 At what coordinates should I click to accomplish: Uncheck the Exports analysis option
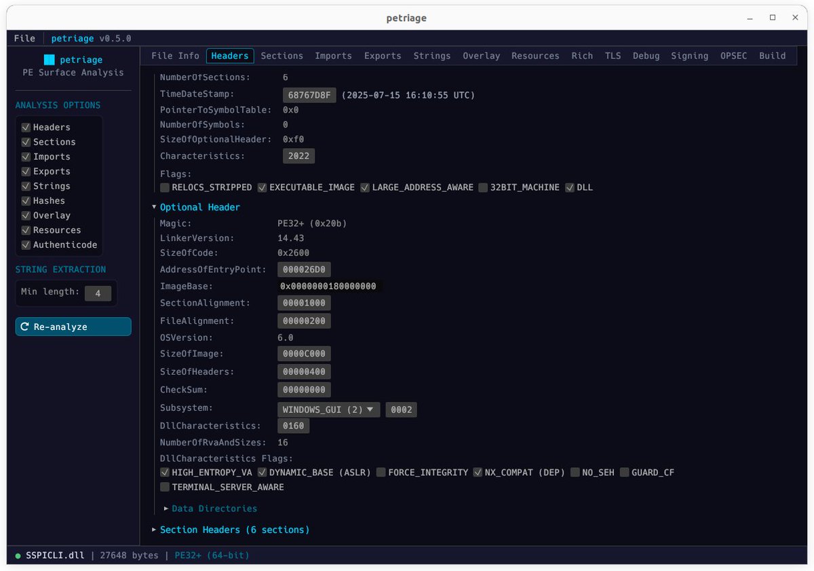click(x=26, y=171)
